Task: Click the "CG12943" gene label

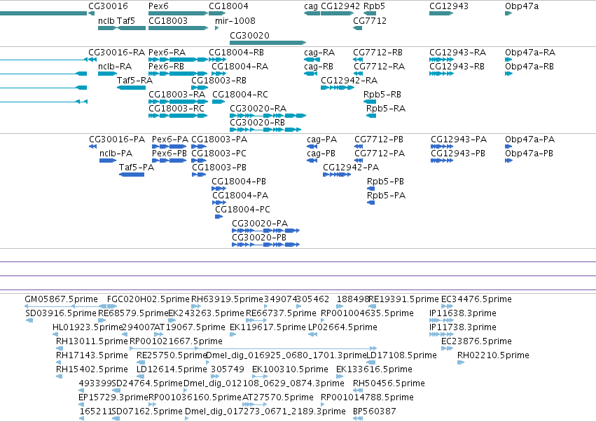Action: click(x=449, y=6)
